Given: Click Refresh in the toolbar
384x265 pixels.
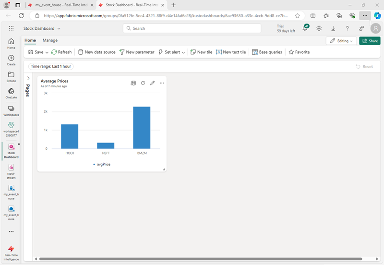Looking at the screenshot, I should (61, 52).
